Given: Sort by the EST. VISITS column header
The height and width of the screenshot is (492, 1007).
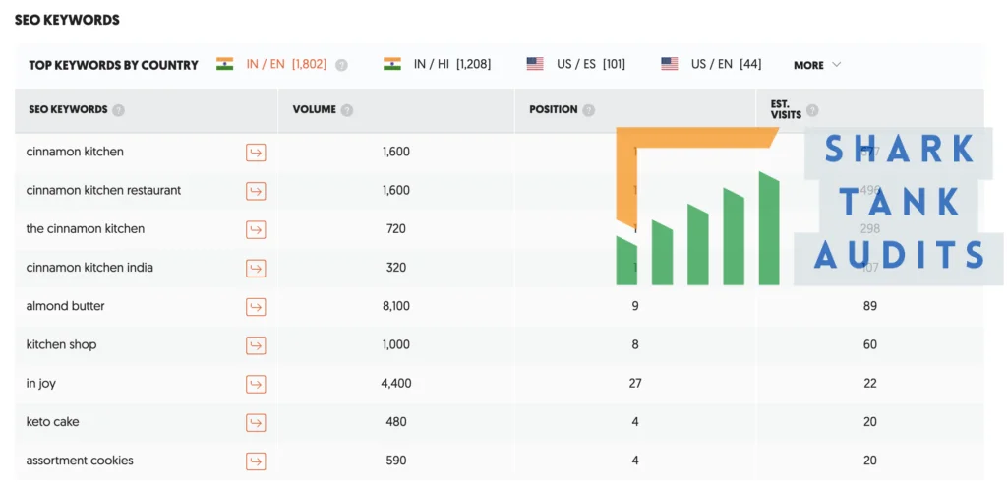Looking at the screenshot, I should 786,109.
